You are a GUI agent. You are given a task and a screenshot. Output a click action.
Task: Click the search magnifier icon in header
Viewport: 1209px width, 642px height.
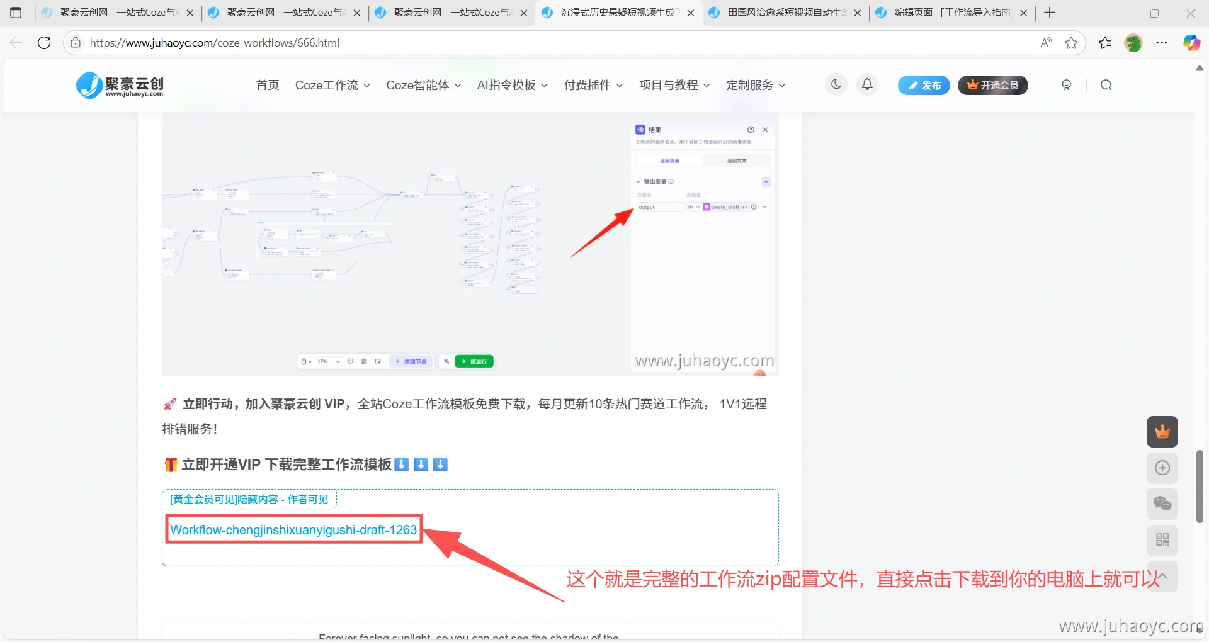coord(1106,85)
